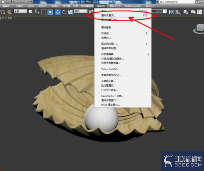Click the 正交 viewport view label
The image size is (204, 171).
[x=2, y=19]
